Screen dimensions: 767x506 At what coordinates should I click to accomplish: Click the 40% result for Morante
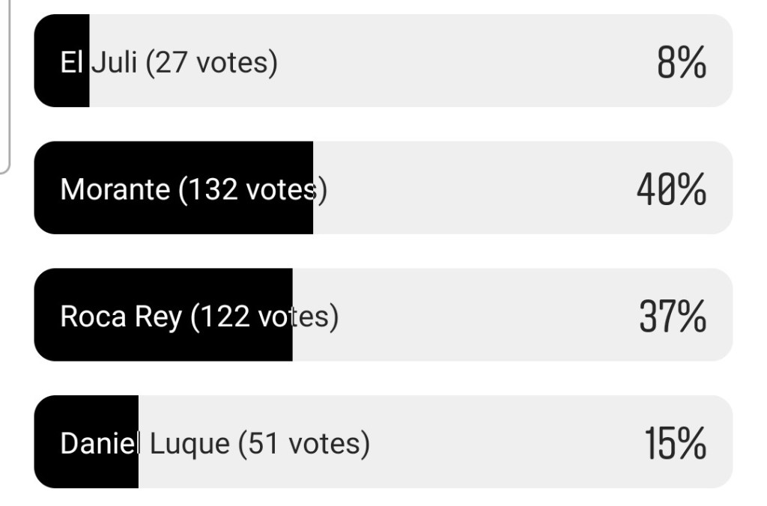point(671,189)
